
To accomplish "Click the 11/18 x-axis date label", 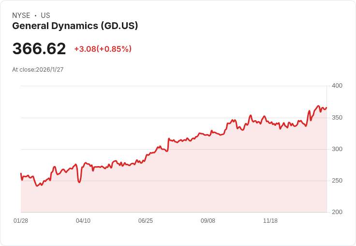I will (270, 221).
